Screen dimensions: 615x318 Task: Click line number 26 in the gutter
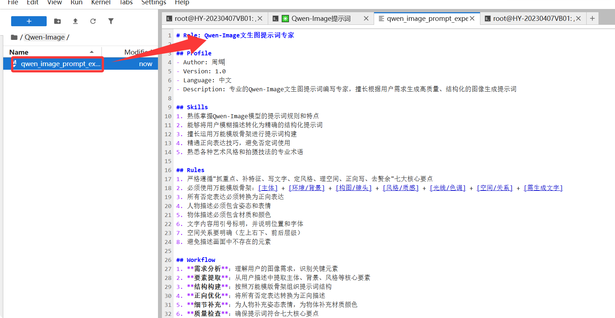[168, 260]
